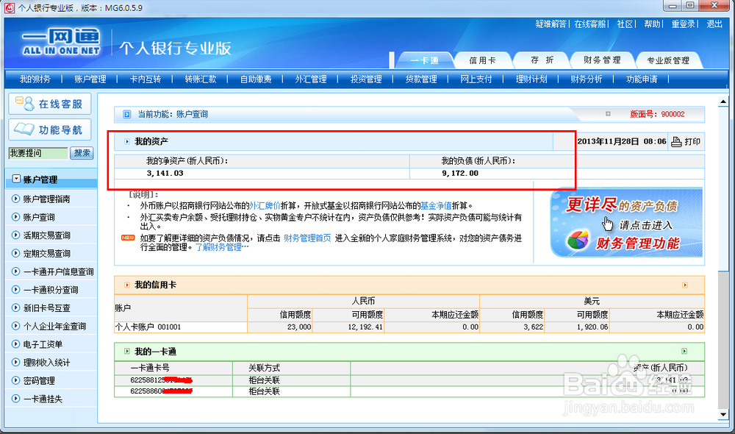
Task: Click 重登录 top link
Action: 683,24
